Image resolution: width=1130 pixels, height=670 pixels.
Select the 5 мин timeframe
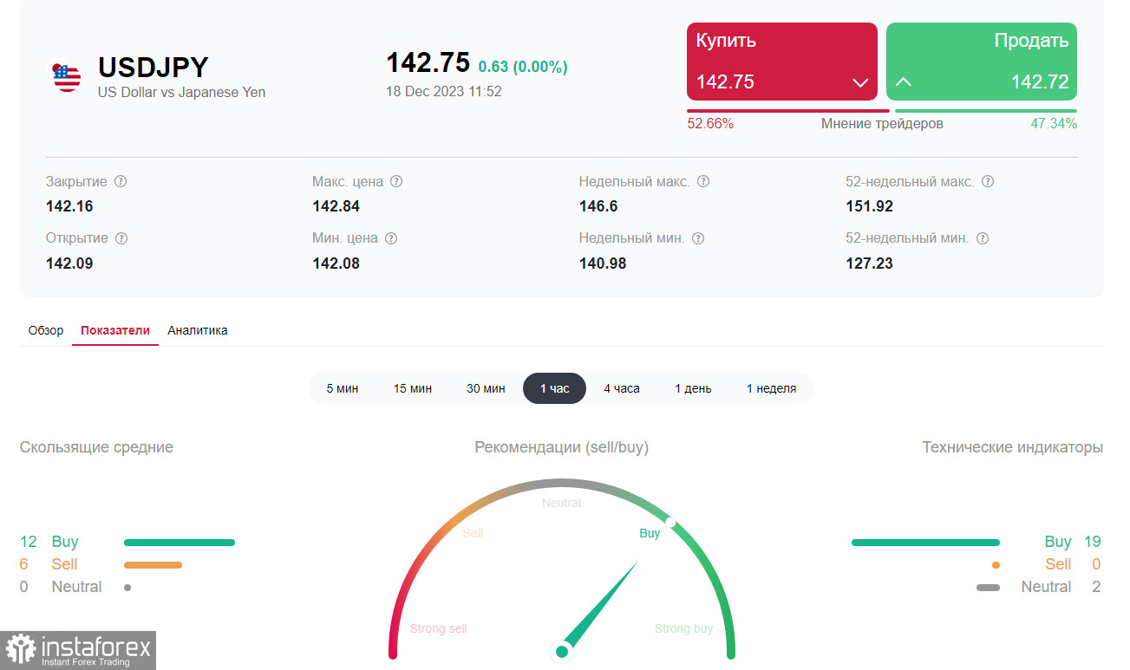tap(343, 388)
